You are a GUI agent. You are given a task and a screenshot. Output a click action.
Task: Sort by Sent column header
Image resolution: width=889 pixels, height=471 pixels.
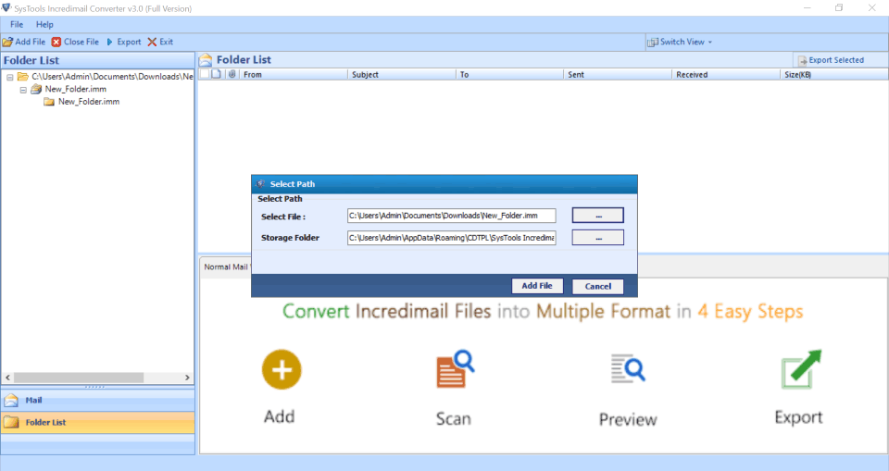tap(618, 74)
